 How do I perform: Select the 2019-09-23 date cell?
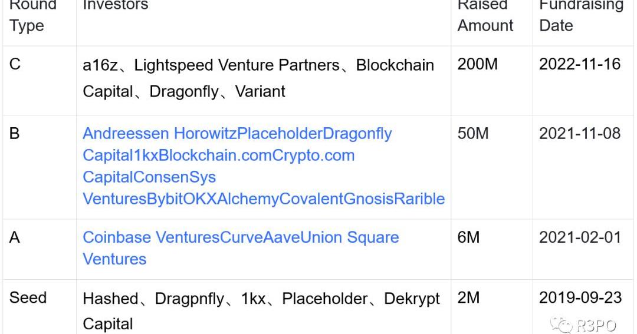[x=580, y=297]
